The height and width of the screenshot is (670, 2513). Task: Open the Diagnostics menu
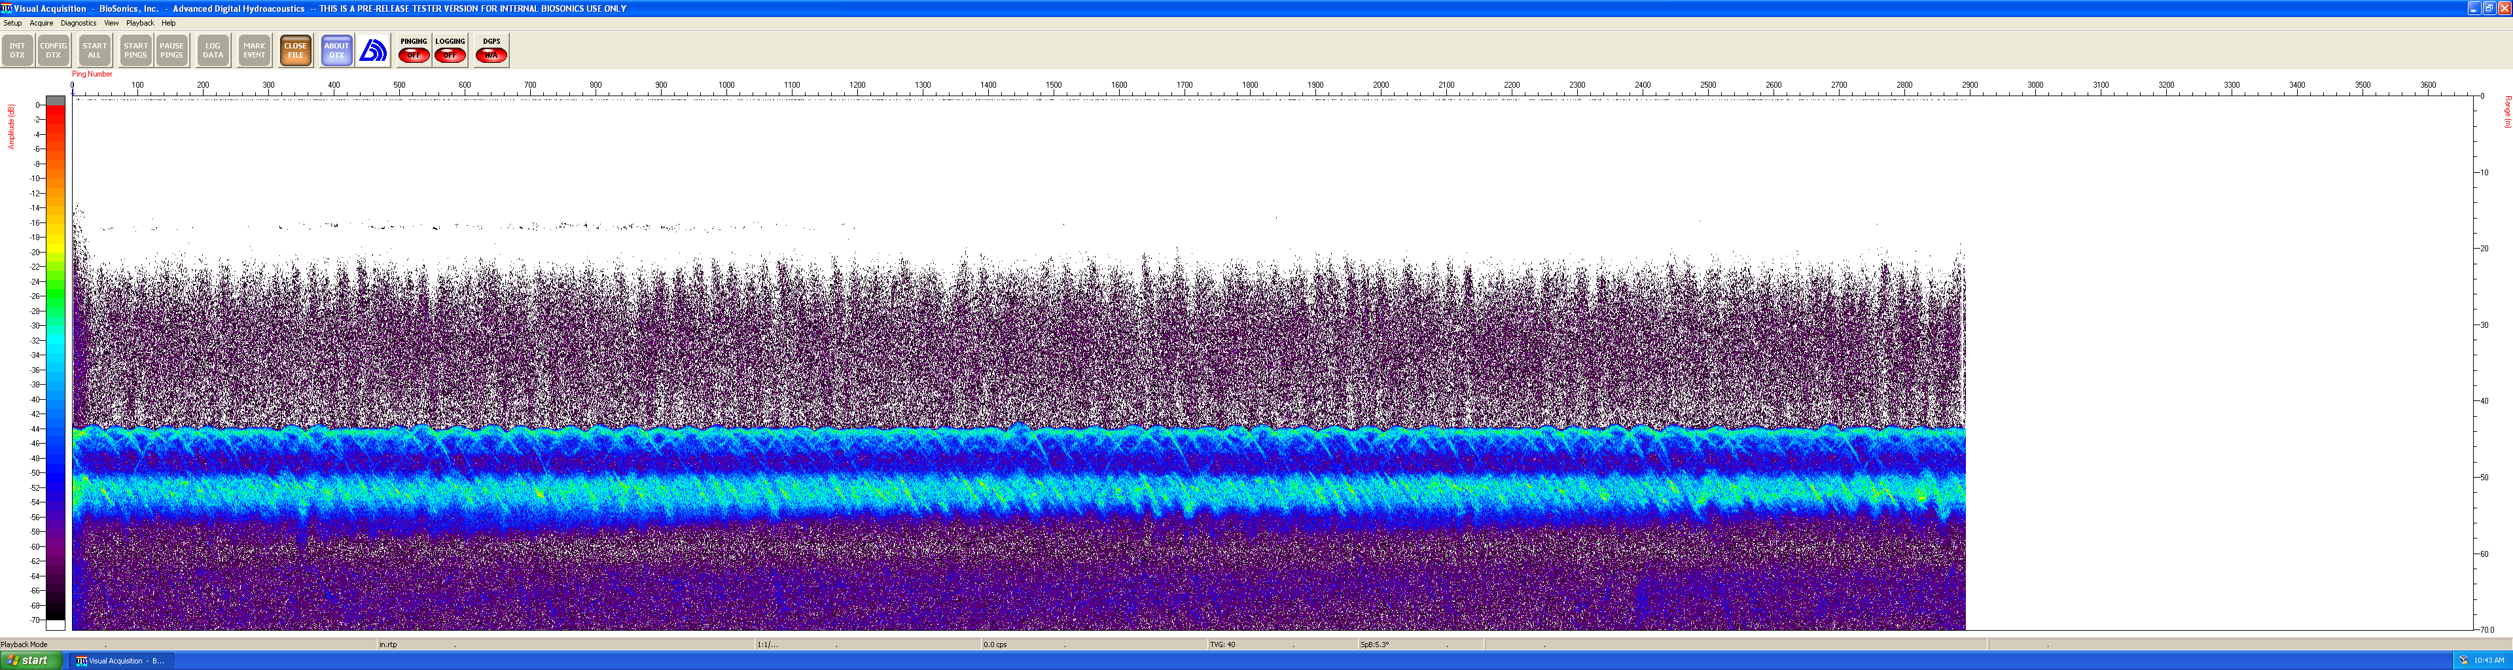78,24
